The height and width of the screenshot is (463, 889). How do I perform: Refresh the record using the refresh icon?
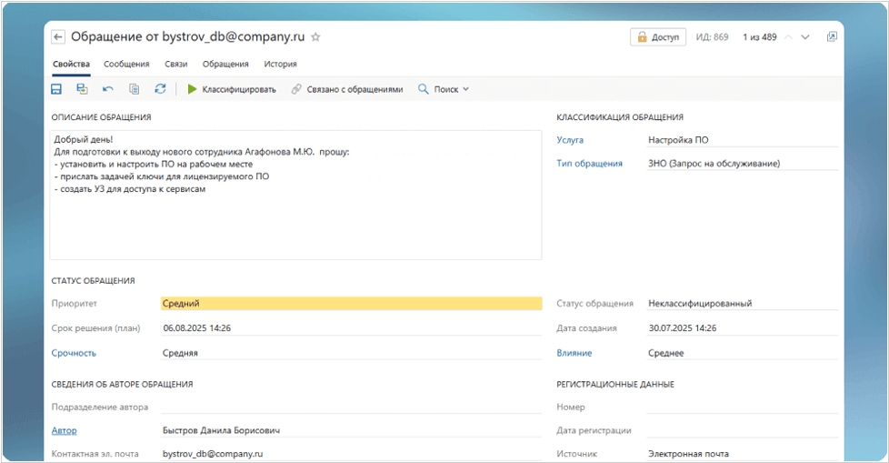point(160,89)
